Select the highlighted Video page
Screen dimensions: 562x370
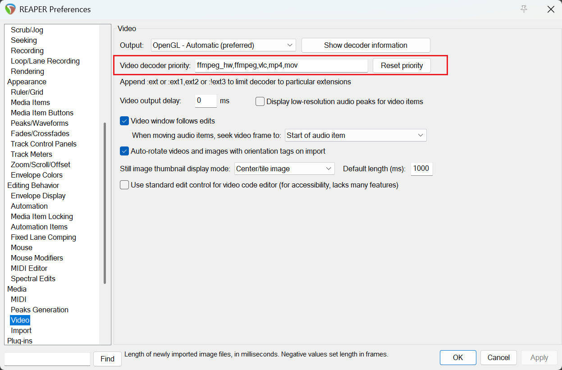pos(20,320)
